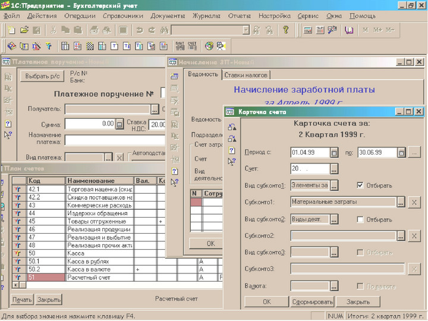
Task: Click the Отбирать checkbox beside Вид субконто3
Action: coord(360,253)
